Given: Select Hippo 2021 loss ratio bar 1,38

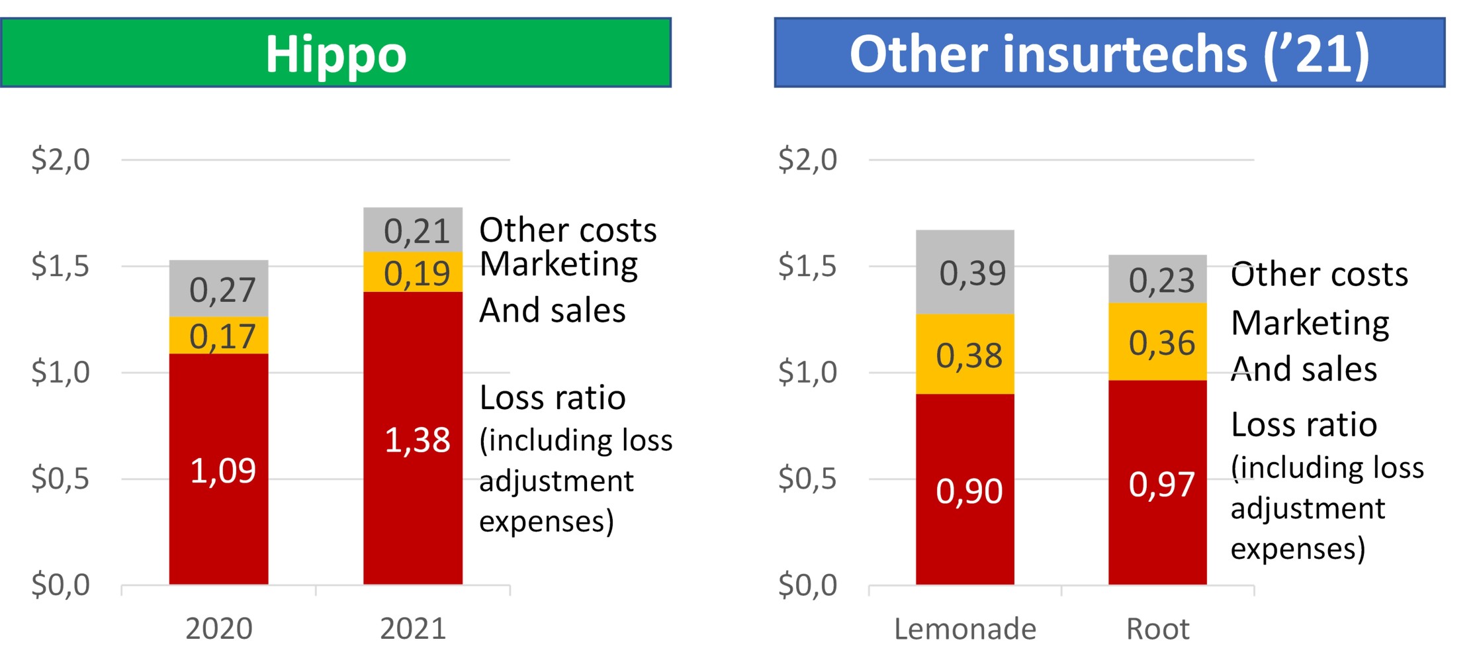Looking at the screenshot, I should 413,438.
